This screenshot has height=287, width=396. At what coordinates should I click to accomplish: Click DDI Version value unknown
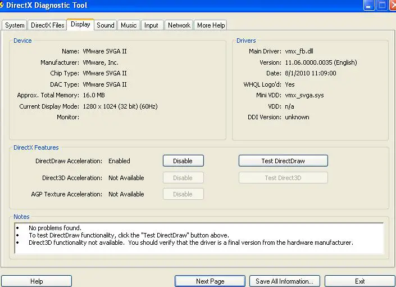(297, 117)
